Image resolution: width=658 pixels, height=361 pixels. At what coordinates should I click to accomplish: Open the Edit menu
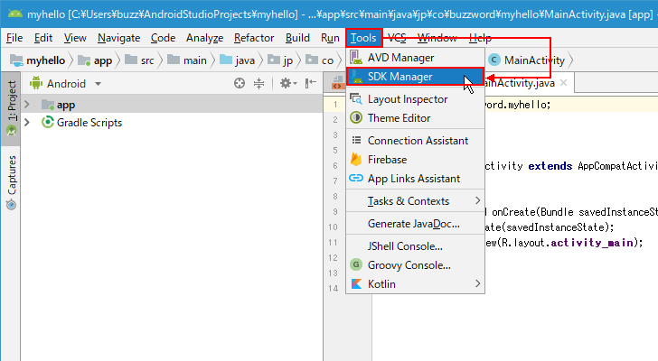click(x=43, y=38)
